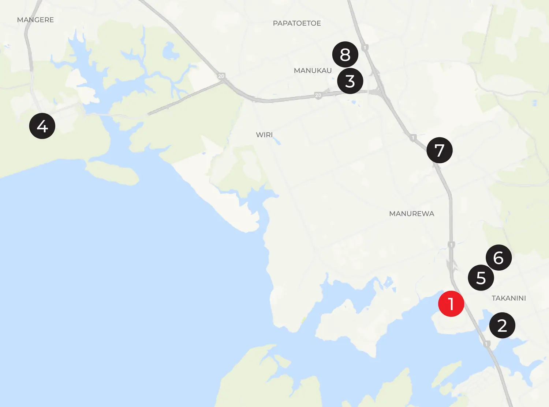This screenshot has height=407, width=549.
Task: Click highway 20 shield at road junction
Action: click(221, 76)
